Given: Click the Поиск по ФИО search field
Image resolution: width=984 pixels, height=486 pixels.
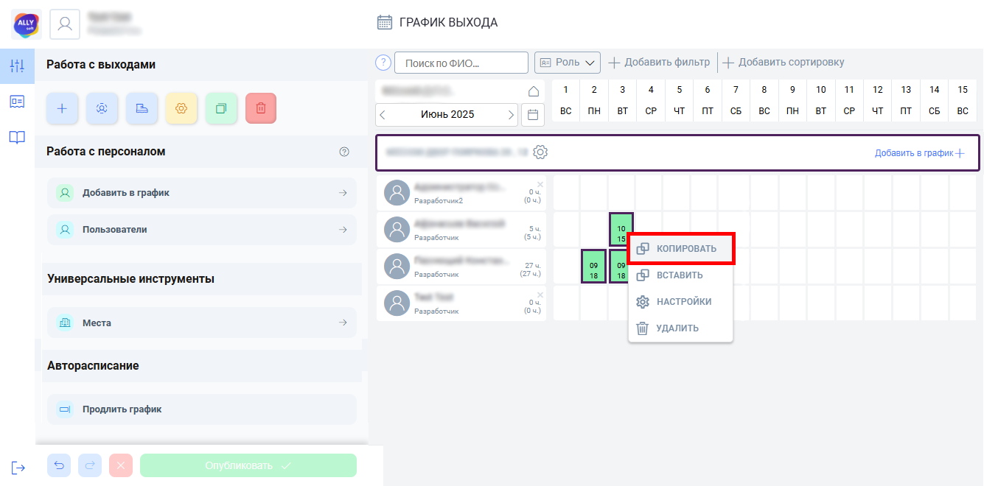Looking at the screenshot, I should 461,63.
